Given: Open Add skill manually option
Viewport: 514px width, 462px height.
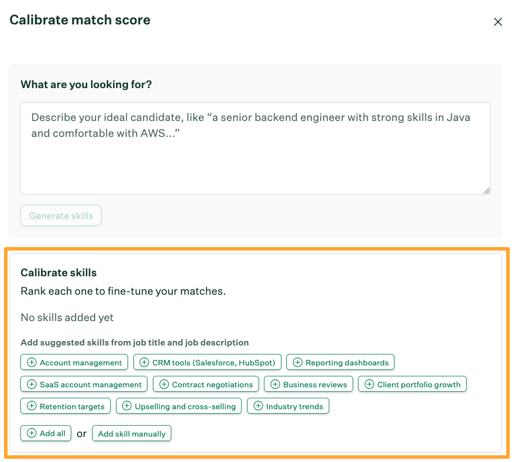Looking at the screenshot, I should coord(131,434).
